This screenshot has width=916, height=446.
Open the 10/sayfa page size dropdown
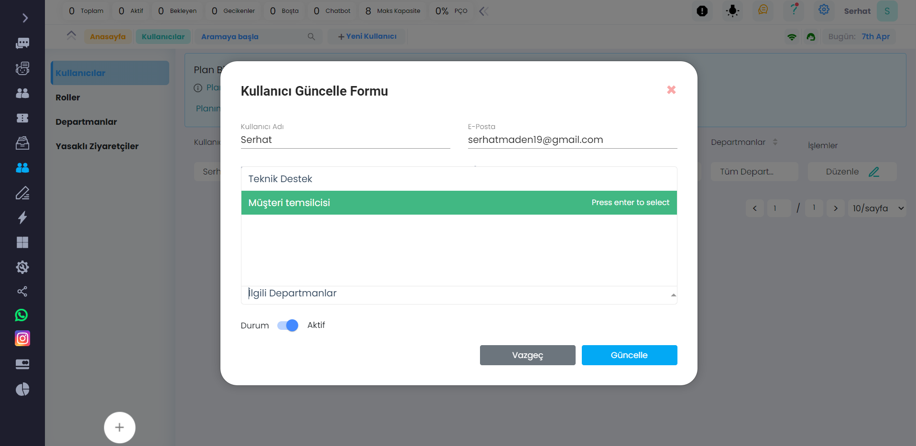(877, 208)
